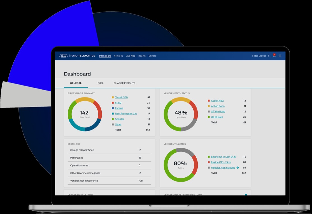Viewport: 312px width, 214px height.
Task: Navigate to the Health page
Action: (142, 56)
